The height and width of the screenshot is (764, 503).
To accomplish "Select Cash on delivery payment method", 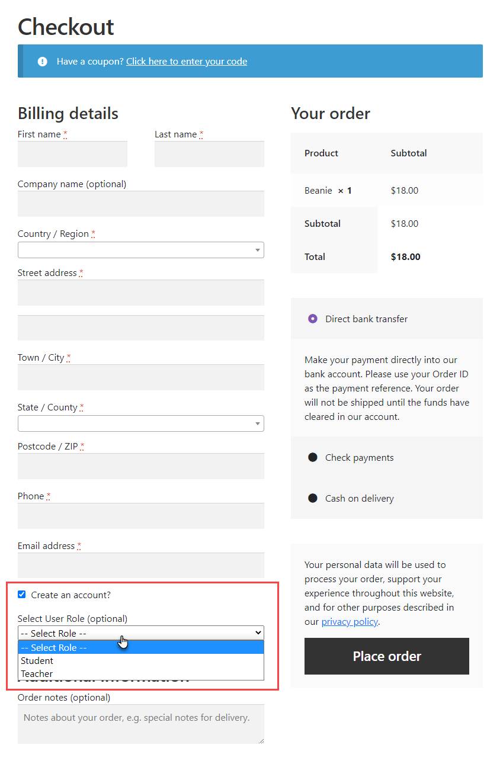I will [313, 499].
